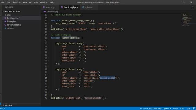Open functions.php in the Explorer tree
Viewport: 196px width, 110px height.
pyautogui.click(x=13, y=18)
